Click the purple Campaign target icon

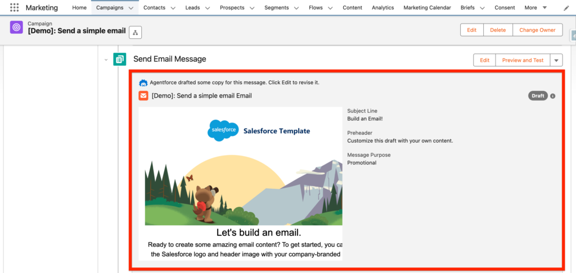point(16,28)
